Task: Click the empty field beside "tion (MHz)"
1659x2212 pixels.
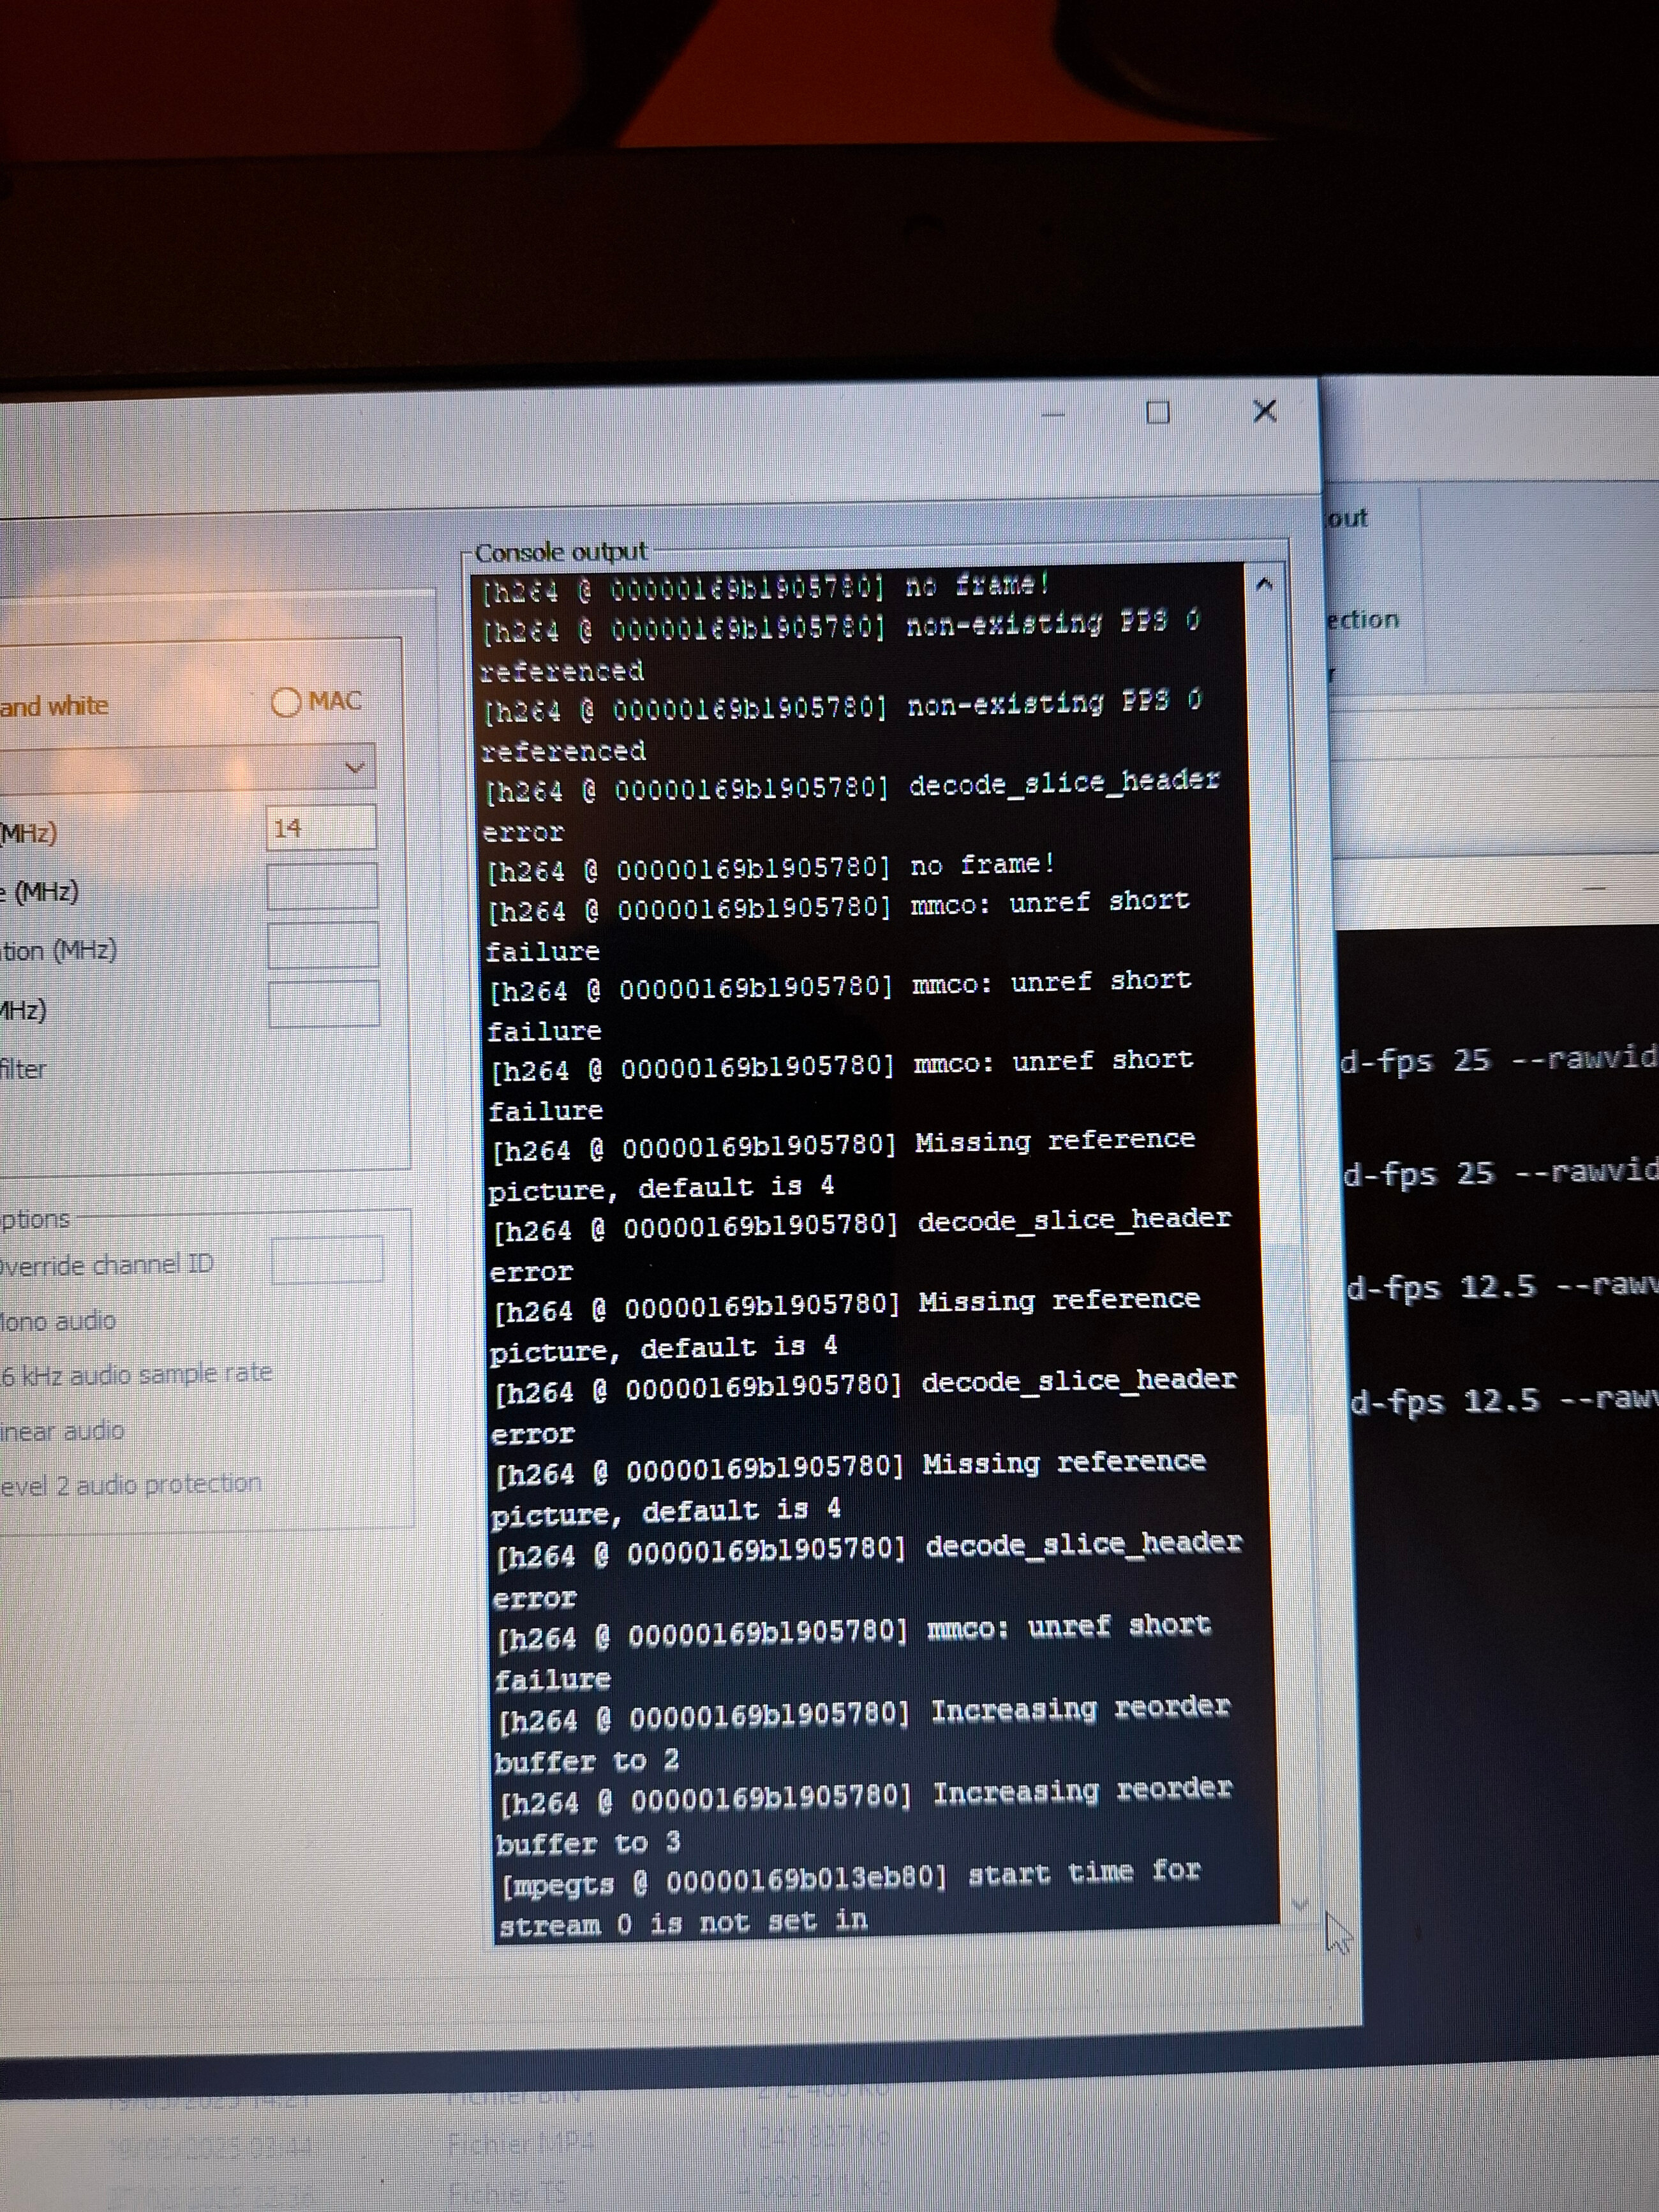Action: [323, 946]
